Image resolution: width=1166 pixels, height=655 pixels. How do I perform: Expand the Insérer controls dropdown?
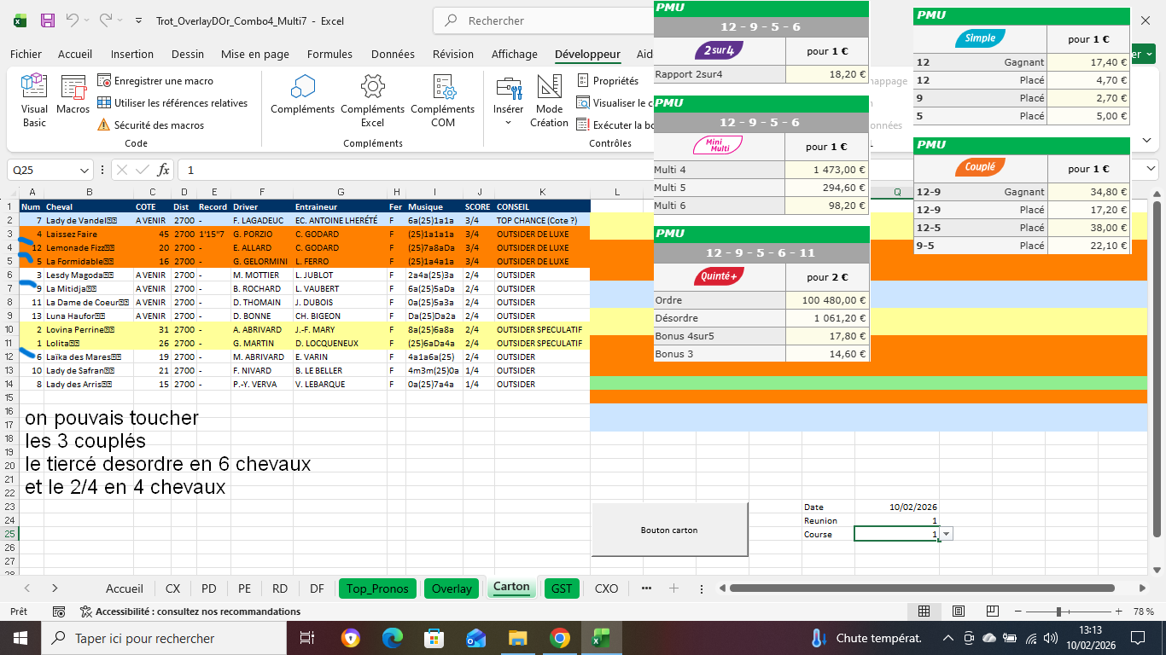point(508,123)
